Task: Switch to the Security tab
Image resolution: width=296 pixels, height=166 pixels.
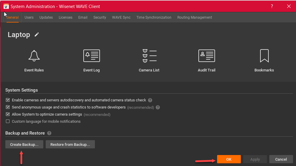Action: click(x=100, y=17)
